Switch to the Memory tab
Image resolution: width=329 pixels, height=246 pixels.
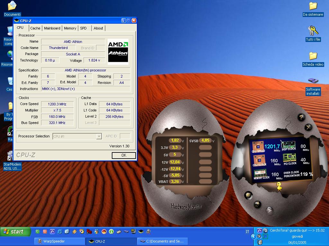point(70,28)
